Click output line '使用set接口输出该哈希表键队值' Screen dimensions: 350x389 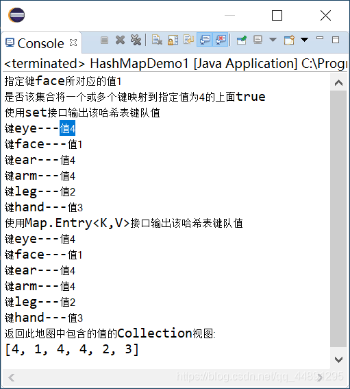[x=82, y=113]
